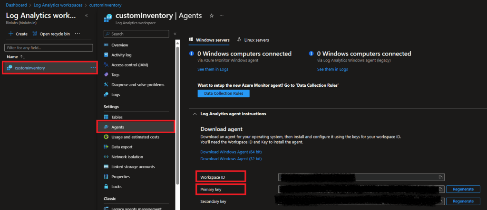This screenshot has width=487, height=210.
Task: Collapse the Log Analytics agent instructions section
Action: (194, 114)
